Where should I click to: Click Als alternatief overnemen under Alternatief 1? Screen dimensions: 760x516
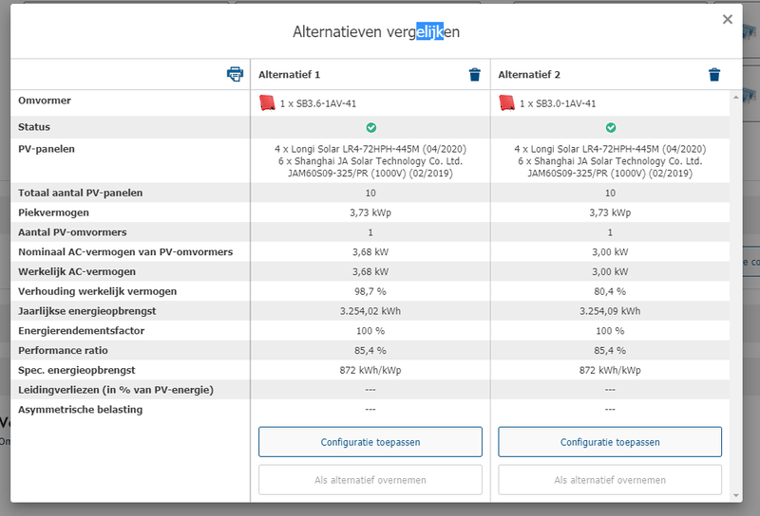(370, 480)
